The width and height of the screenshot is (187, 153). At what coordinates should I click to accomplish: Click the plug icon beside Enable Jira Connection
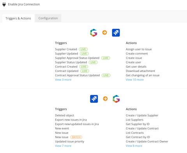[4, 4]
